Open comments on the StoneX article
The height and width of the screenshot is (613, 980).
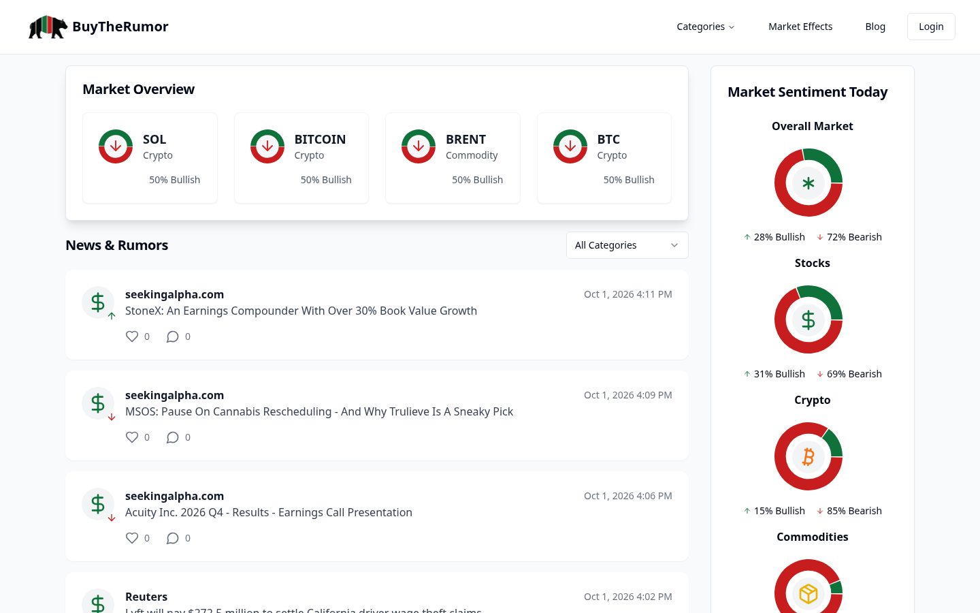pyautogui.click(x=173, y=336)
